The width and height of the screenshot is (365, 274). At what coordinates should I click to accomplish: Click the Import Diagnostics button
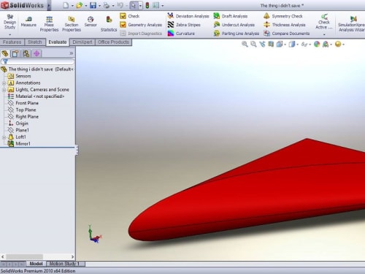coord(141,34)
